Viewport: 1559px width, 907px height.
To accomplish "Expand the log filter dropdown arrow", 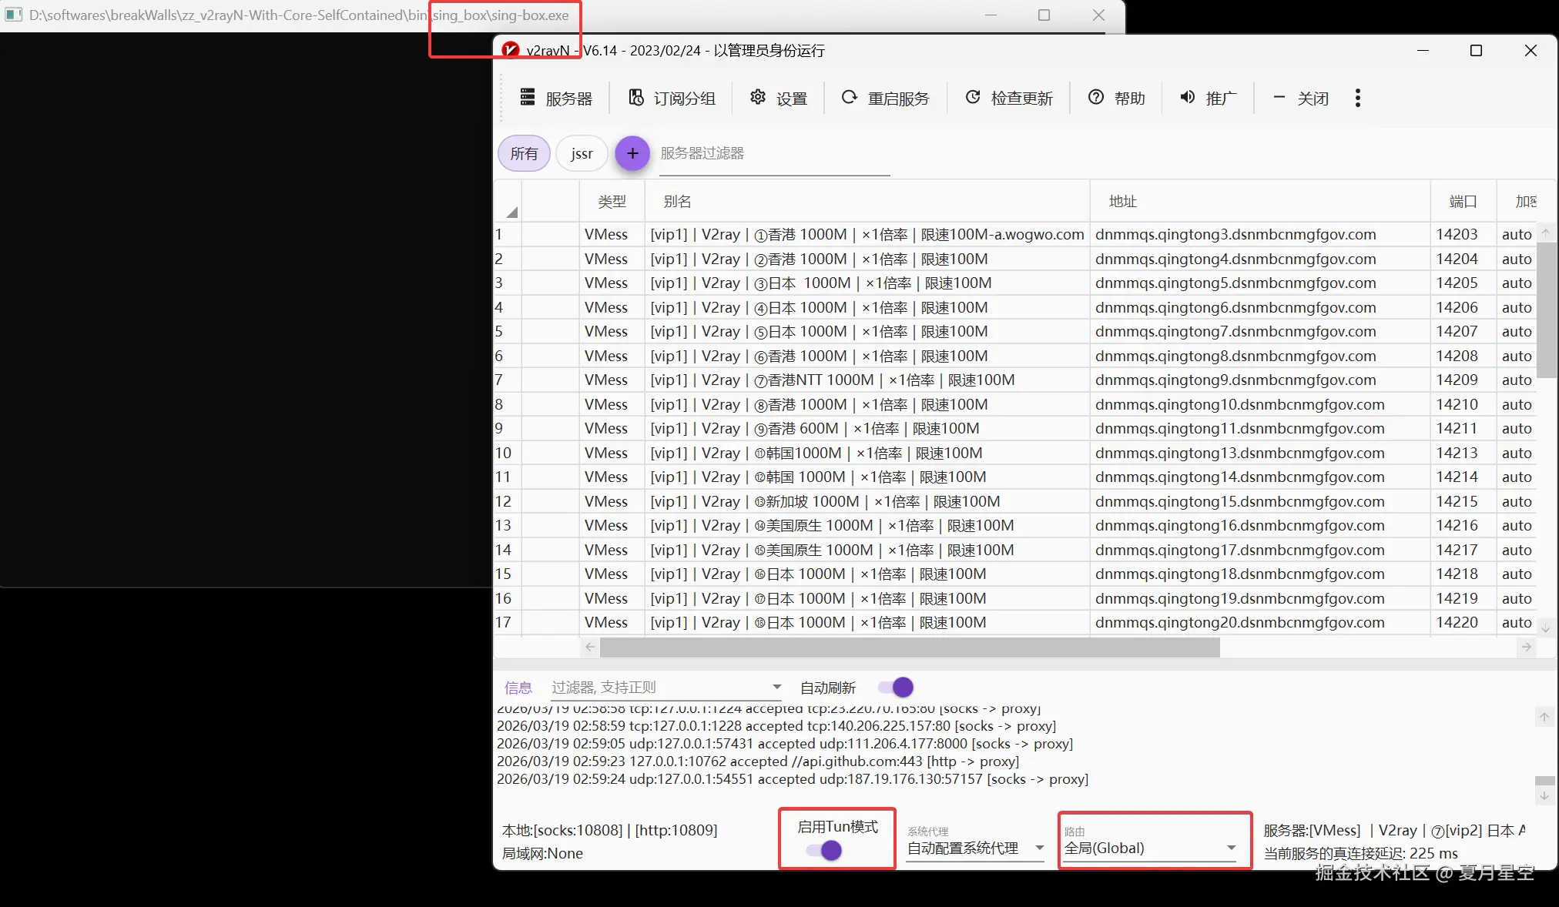I will pos(776,687).
